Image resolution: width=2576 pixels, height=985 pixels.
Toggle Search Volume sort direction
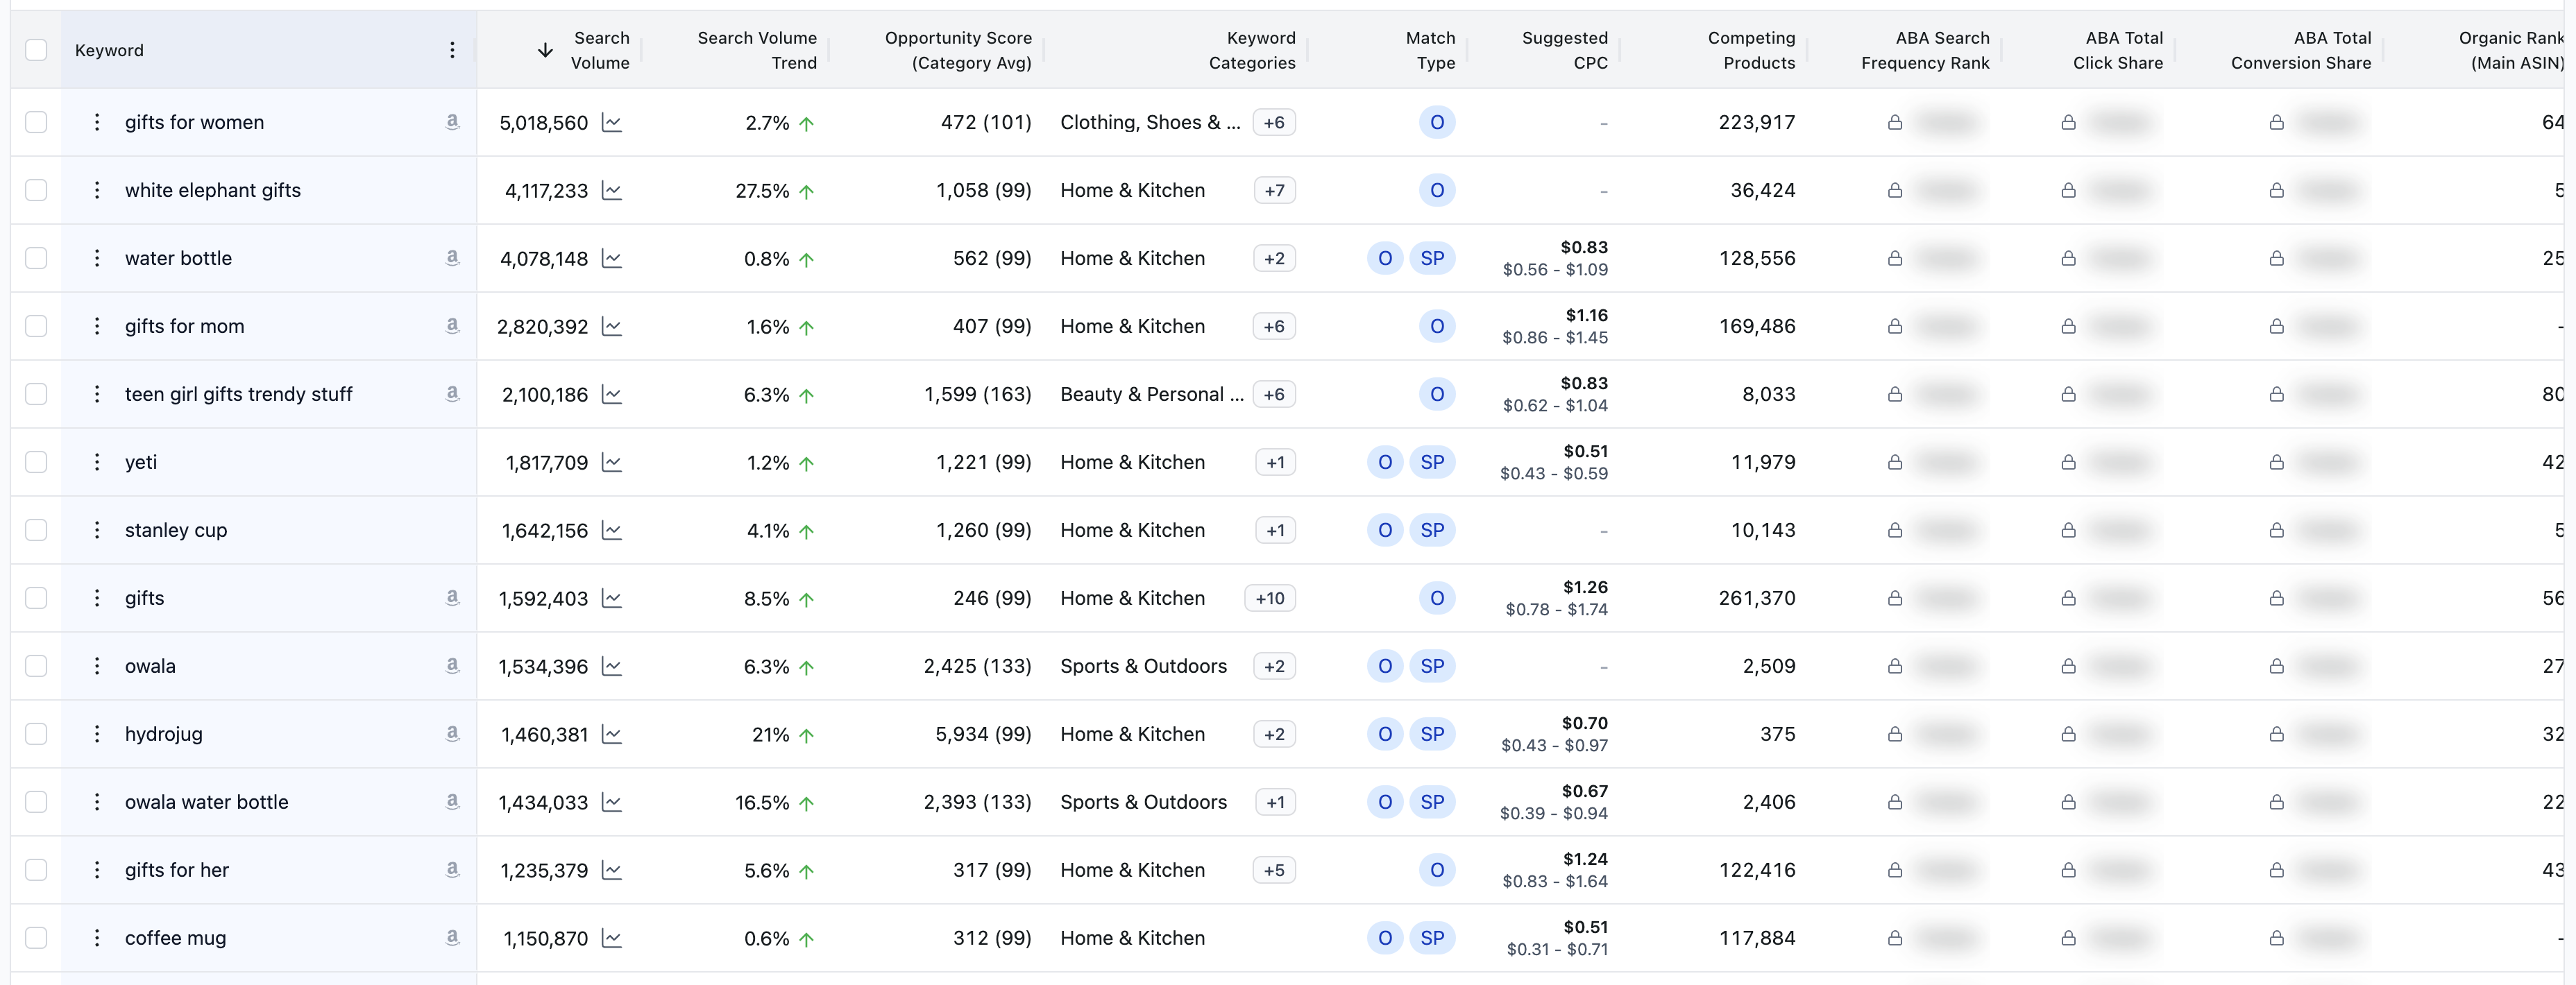click(x=544, y=49)
